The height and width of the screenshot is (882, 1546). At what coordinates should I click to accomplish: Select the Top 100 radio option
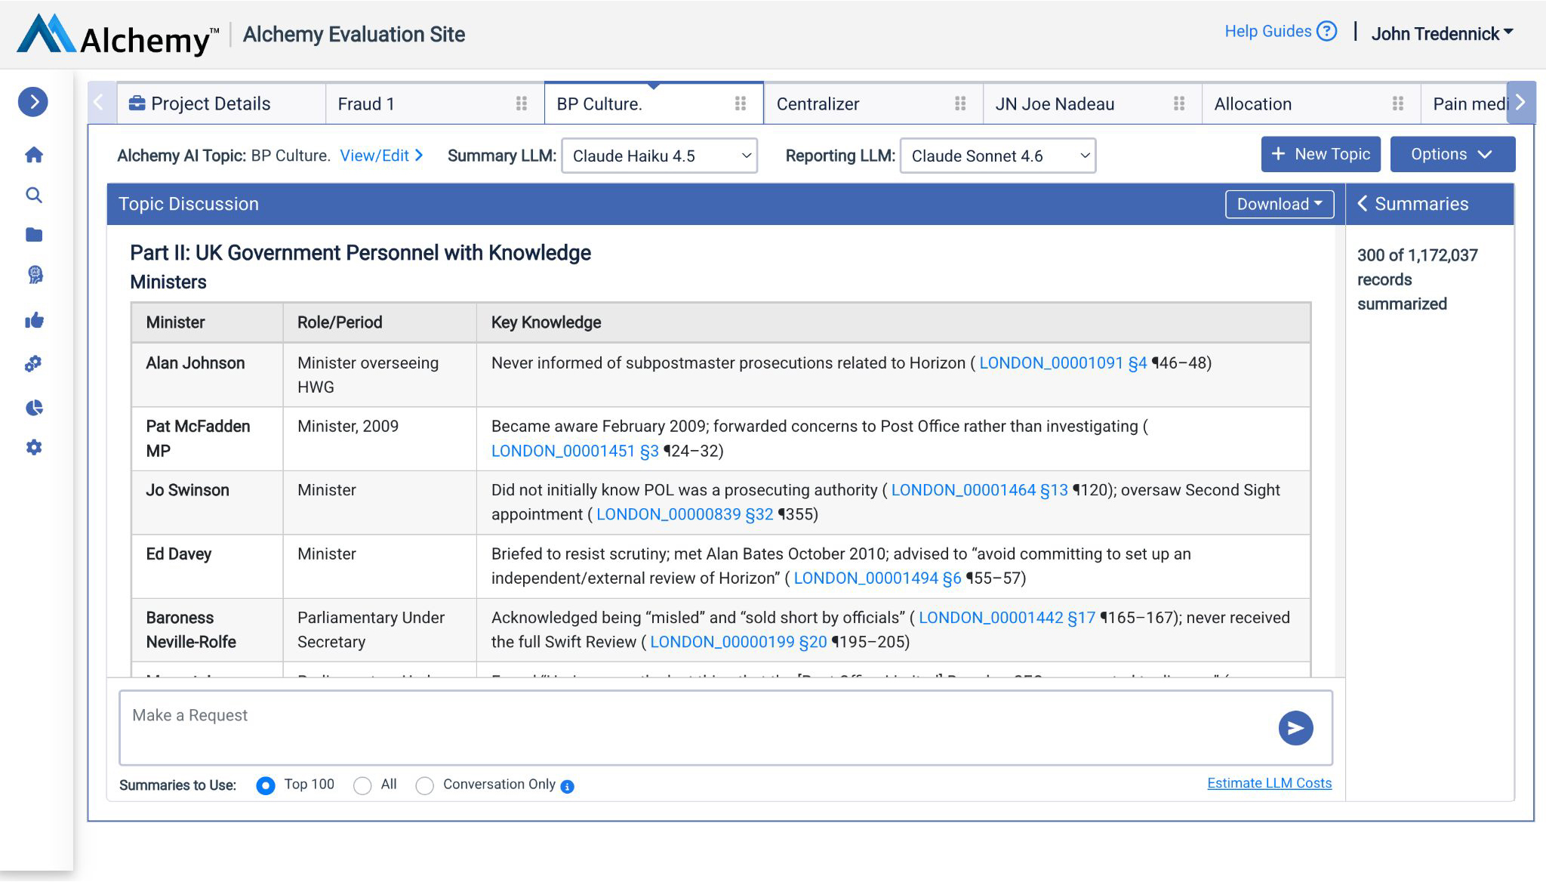point(266,785)
